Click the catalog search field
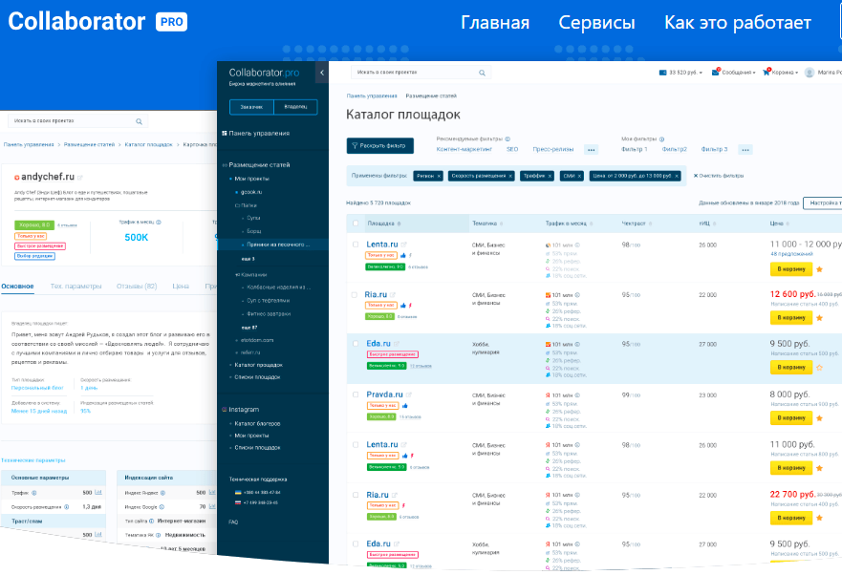The image size is (842, 575). pos(421,73)
